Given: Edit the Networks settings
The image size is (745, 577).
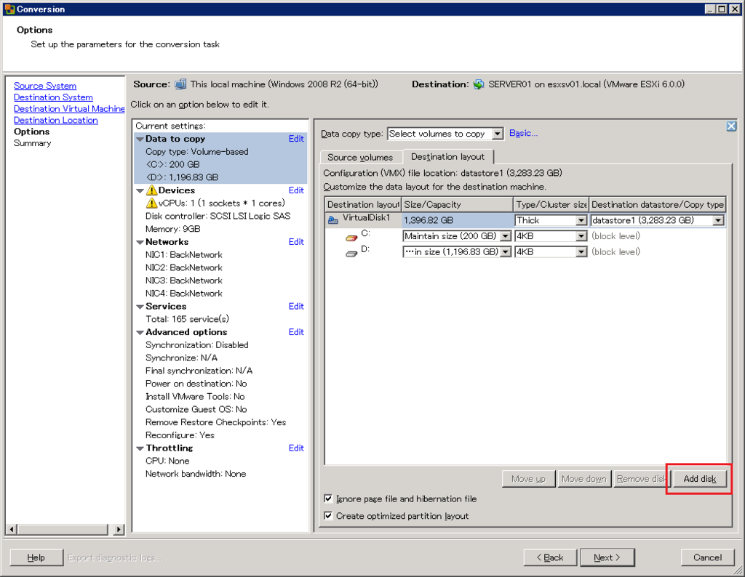Looking at the screenshot, I should [x=296, y=242].
